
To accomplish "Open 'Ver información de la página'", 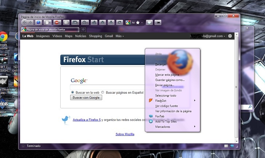I will point(173,111).
